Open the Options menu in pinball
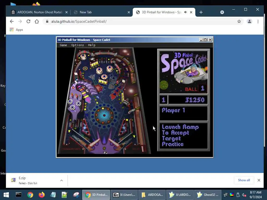 pos(77,45)
